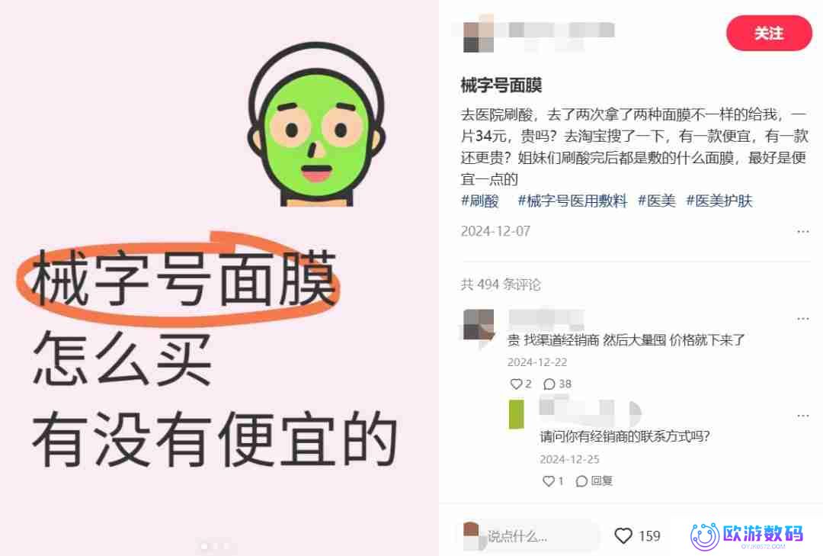Select the first image carousel indicator dot
823x556 pixels.
pyautogui.click(x=204, y=547)
